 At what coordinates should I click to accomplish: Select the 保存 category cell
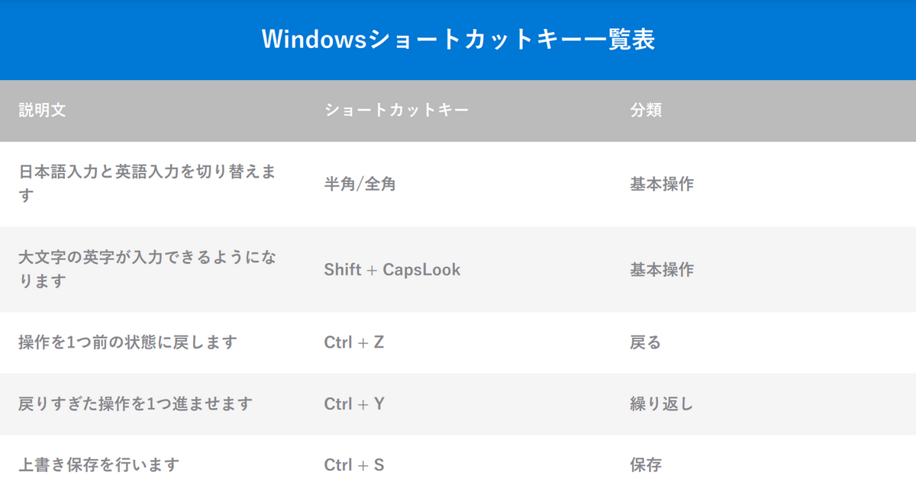tap(645, 465)
